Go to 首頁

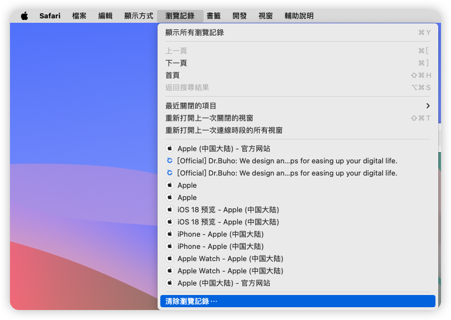pyautogui.click(x=298, y=76)
